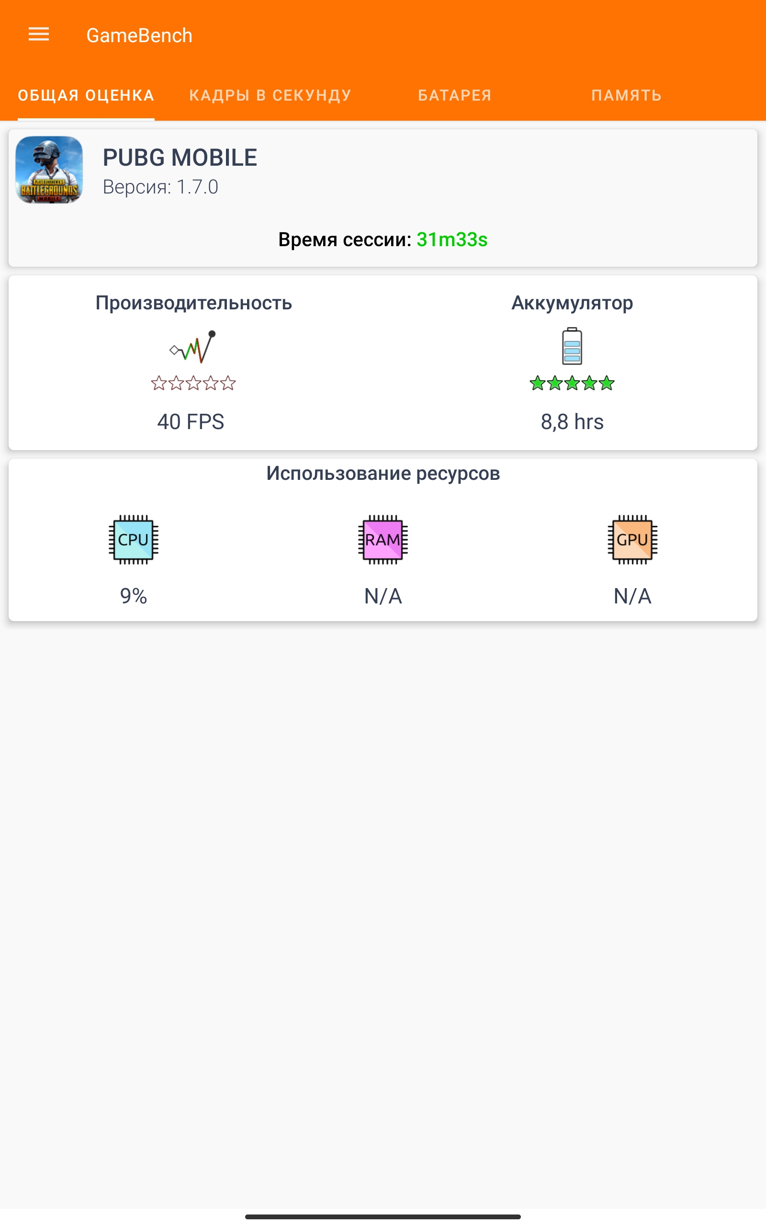766x1226 pixels.
Task: Tap the green battery star rating
Action: [x=572, y=383]
